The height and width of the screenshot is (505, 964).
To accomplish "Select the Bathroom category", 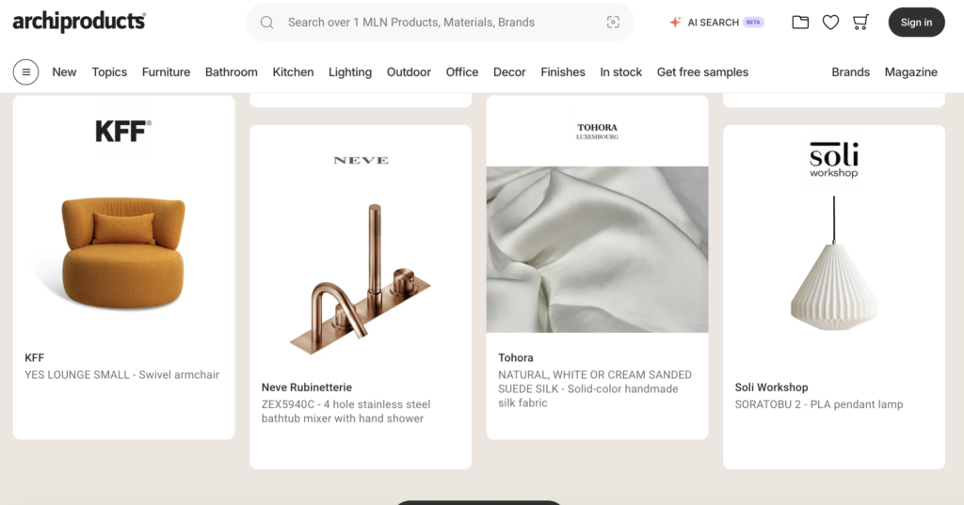I will 232,72.
